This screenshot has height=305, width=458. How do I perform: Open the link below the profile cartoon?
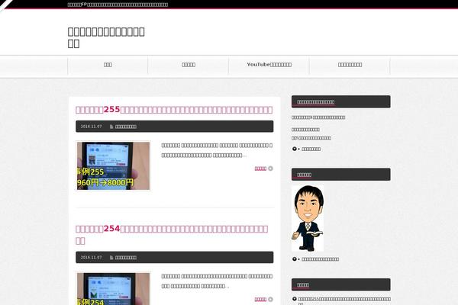pos(320,259)
